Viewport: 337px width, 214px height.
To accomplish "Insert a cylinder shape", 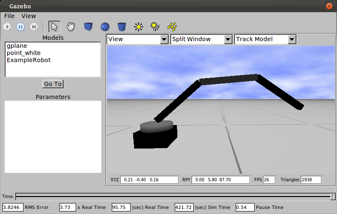I will click(x=122, y=27).
